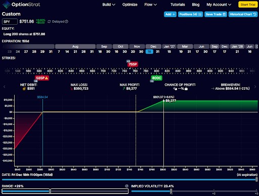Click the $584.54 breakeven line label
259x196 pixels.
coord(42,97)
